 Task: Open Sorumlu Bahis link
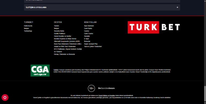point(59,31)
